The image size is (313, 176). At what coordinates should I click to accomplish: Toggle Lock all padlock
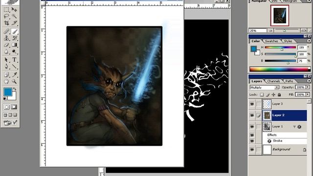point(279,94)
